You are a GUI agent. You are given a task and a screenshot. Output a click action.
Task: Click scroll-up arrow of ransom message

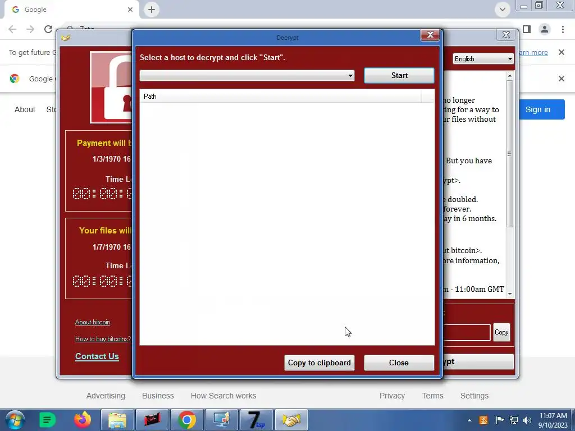(510, 76)
